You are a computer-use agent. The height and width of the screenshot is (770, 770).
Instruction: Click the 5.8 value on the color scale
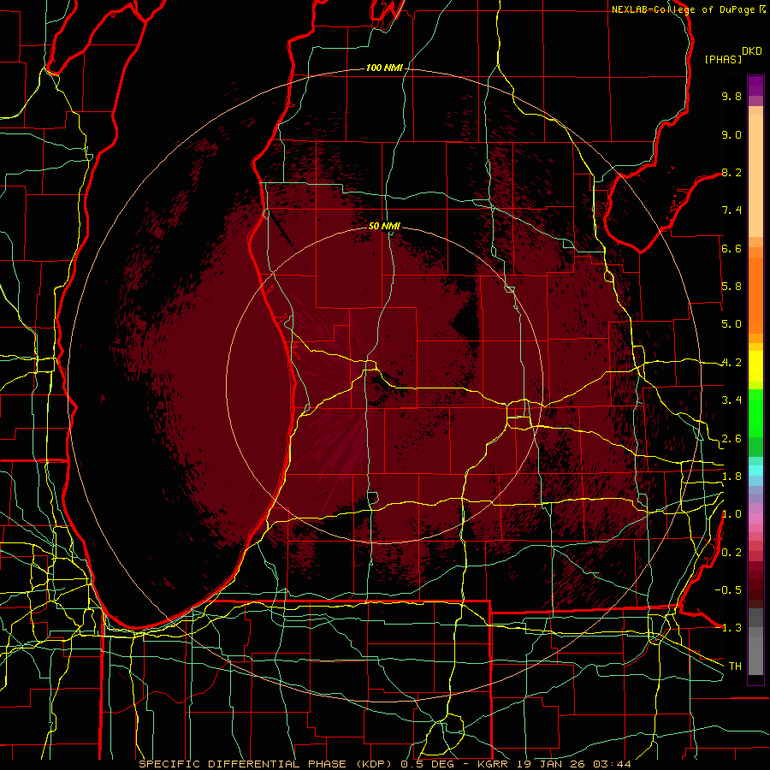tap(731, 287)
